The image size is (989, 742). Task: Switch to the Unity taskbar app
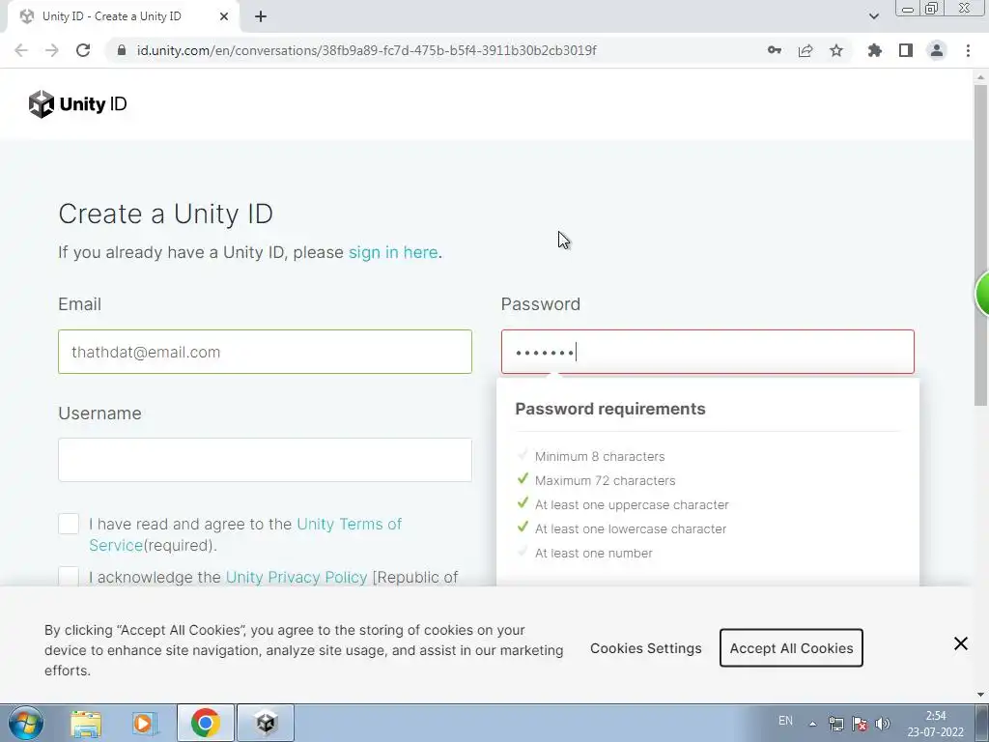click(266, 723)
